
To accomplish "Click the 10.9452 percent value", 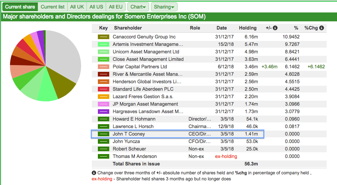I will [291, 37].
